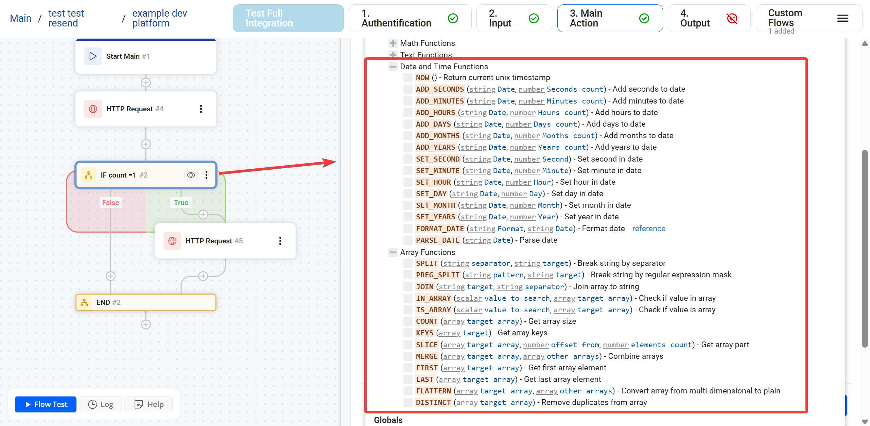Screen dimensions: 870x426
Task: Collapse the Array Functions group
Action: tap(393, 252)
